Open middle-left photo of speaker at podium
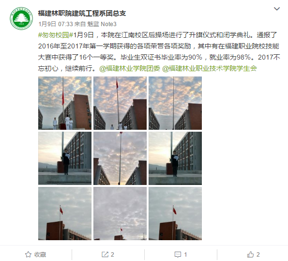This screenshot has width=288, height=261. tap(65, 158)
